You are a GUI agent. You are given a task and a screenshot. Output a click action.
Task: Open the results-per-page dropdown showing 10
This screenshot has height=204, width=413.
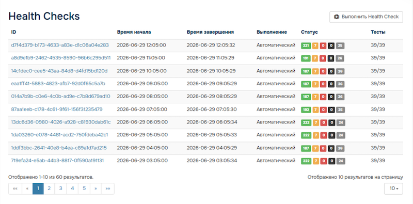(x=393, y=189)
